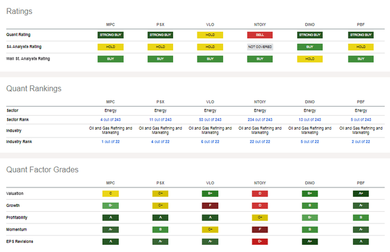Click VLO industry text Oil and Gas Refining

210,130
